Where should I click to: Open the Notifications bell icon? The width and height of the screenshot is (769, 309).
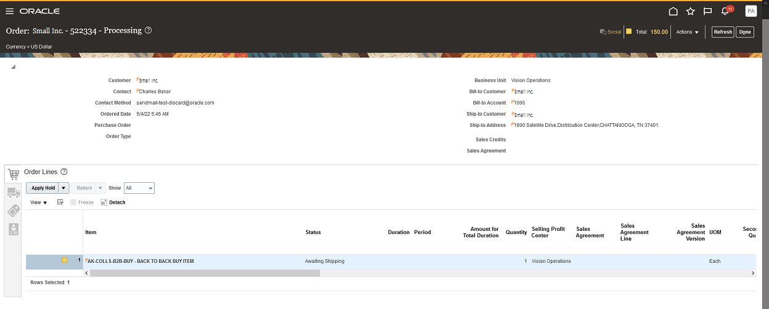coord(726,11)
